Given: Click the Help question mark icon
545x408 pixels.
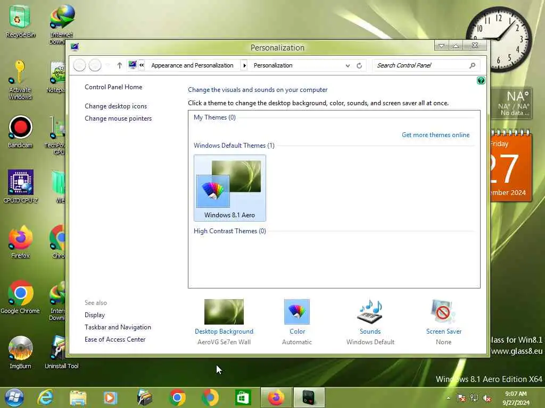Looking at the screenshot, I should (x=481, y=81).
